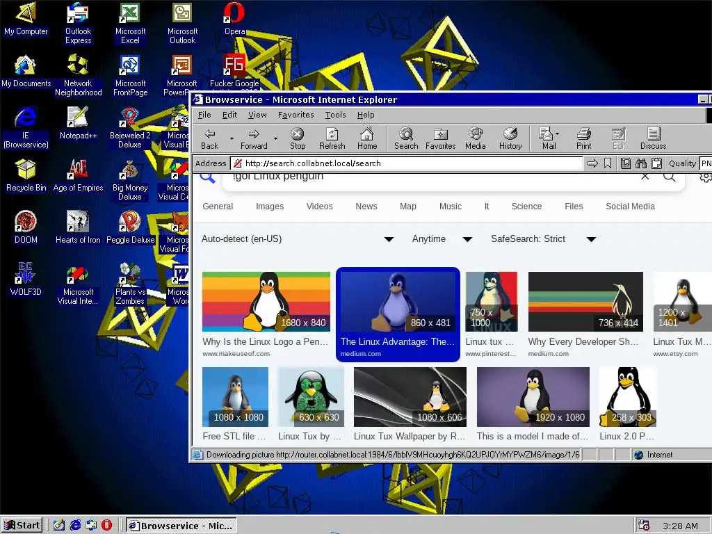Open the Opera desktop shortcut
Image resolution: width=712 pixels, height=534 pixels.
pos(235,19)
